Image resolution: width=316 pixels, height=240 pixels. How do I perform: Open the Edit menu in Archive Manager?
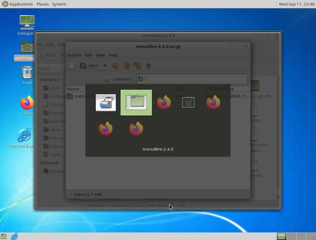point(89,55)
